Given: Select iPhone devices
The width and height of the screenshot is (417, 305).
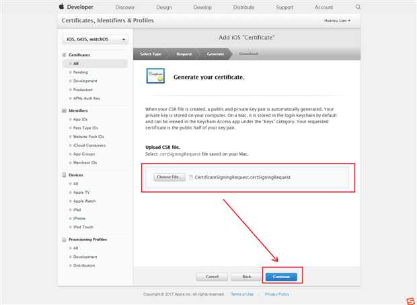Looking at the screenshot, I should (79, 219).
